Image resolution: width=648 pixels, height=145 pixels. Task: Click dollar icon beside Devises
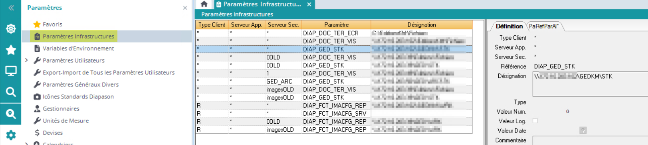(x=37, y=133)
